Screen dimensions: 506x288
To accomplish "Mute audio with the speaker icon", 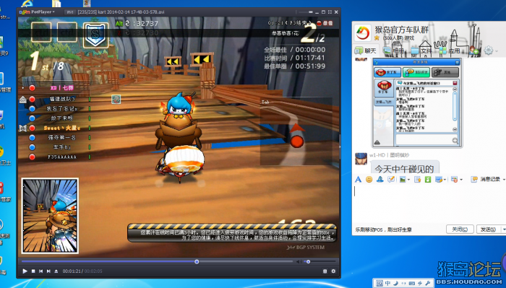I will click(299, 261).
